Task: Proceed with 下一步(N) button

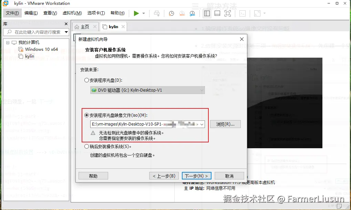Action: (x=197, y=176)
